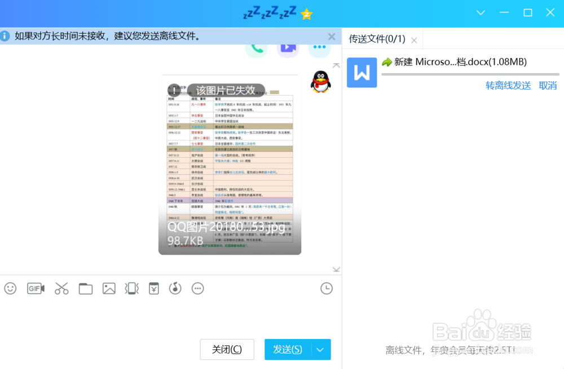The height and width of the screenshot is (369, 564).
Task: Collapse the chat toolbar with up arrow
Action: point(336,65)
